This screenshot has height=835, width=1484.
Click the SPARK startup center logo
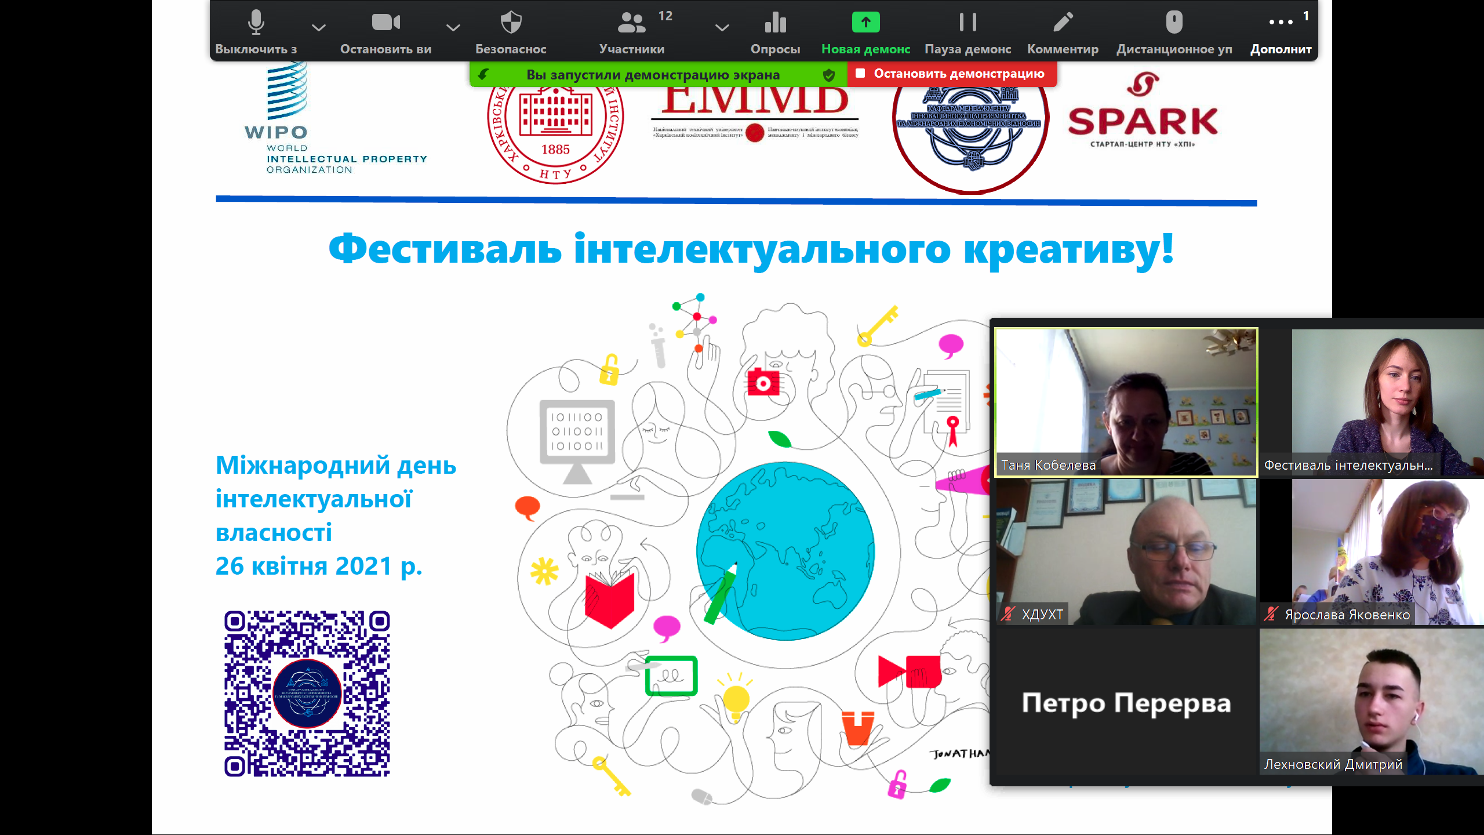pyautogui.click(x=1143, y=110)
